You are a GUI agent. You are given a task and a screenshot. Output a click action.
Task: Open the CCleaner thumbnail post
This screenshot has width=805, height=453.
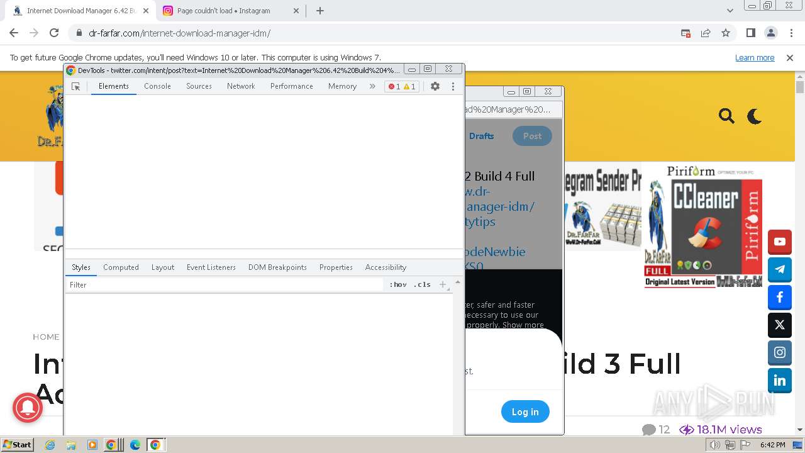[703, 226]
